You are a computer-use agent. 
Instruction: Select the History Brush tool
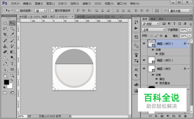click(x=12, y=46)
